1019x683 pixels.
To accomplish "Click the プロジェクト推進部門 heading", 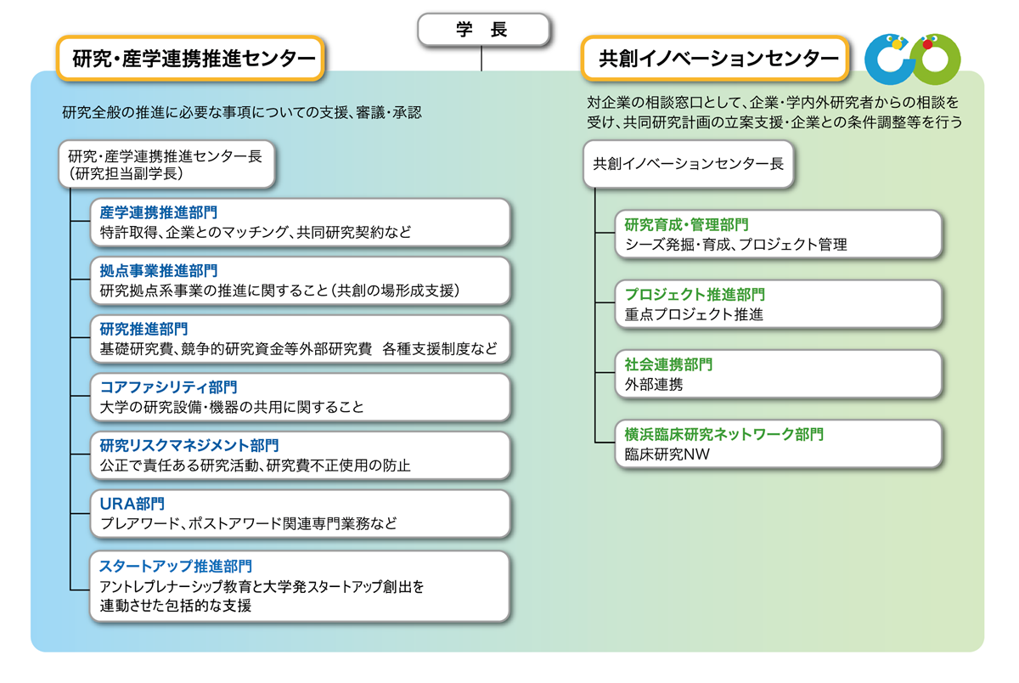I will [x=695, y=295].
